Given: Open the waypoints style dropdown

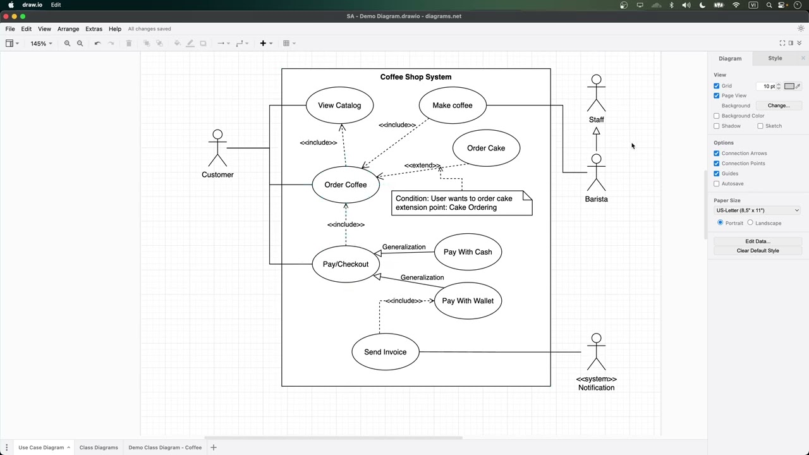Looking at the screenshot, I should 241,44.
